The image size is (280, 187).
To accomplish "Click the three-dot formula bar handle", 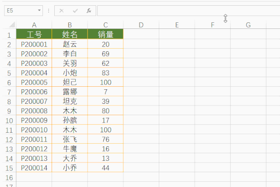I will click(x=49, y=11).
